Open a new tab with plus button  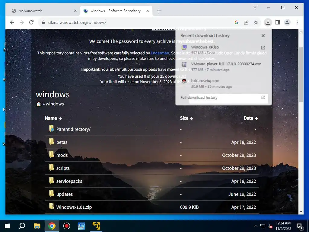coord(159,11)
